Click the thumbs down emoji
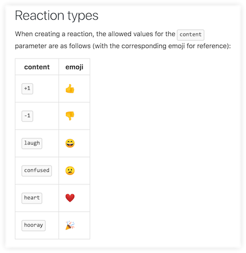The height and width of the screenshot is (253, 246). pyautogui.click(x=70, y=116)
